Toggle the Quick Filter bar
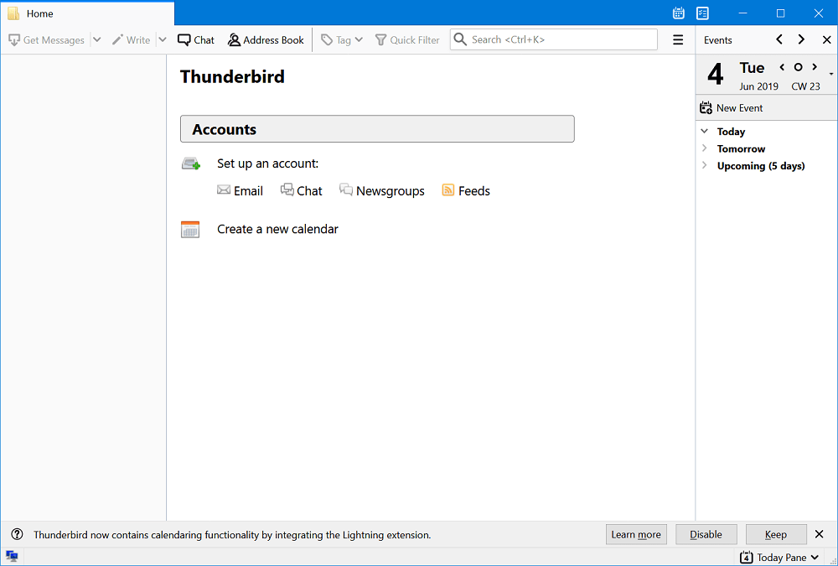 (x=407, y=40)
